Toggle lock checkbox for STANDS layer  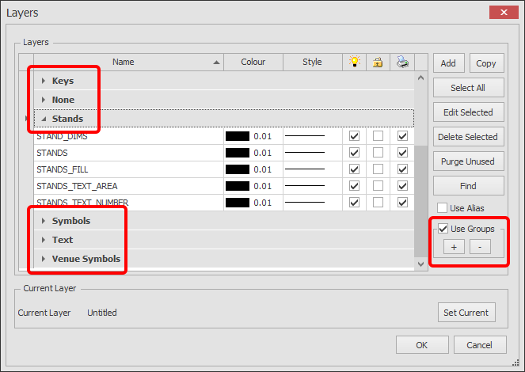point(378,153)
